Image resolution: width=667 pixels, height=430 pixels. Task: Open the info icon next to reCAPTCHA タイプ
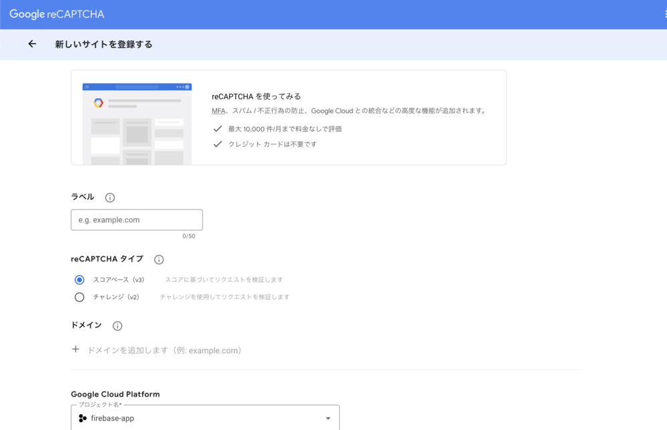coord(159,260)
